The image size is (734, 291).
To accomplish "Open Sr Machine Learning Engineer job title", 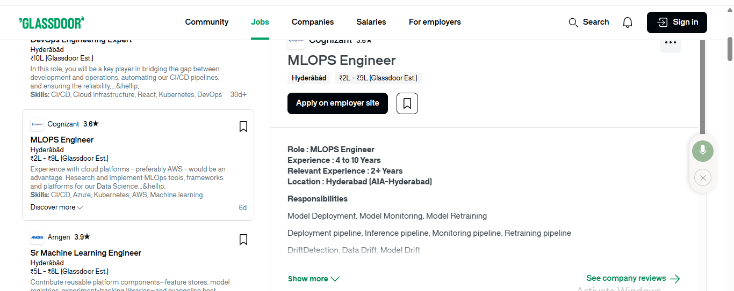I will pos(86,253).
